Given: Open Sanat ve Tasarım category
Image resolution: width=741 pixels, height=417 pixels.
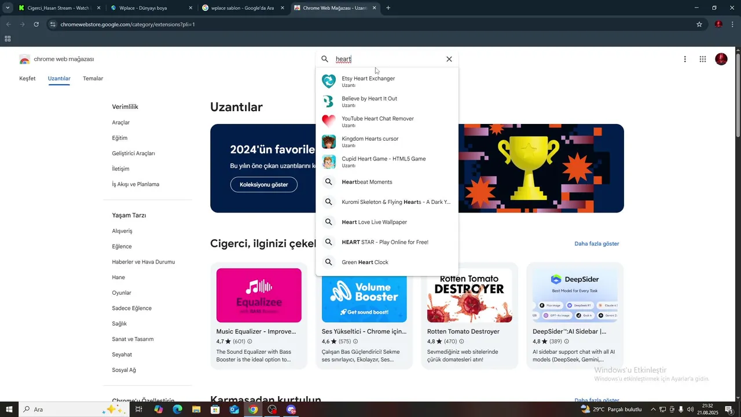Looking at the screenshot, I should [x=133, y=339].
